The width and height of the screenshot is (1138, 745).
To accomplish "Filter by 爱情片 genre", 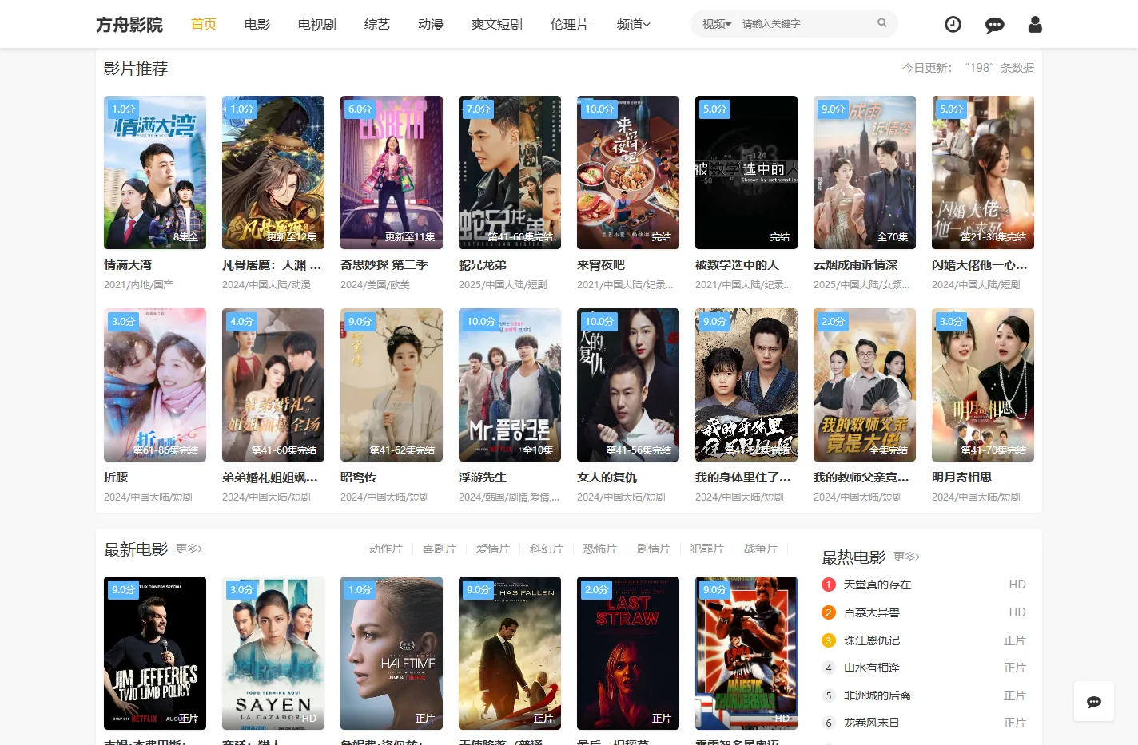I will tap(493, 549).
